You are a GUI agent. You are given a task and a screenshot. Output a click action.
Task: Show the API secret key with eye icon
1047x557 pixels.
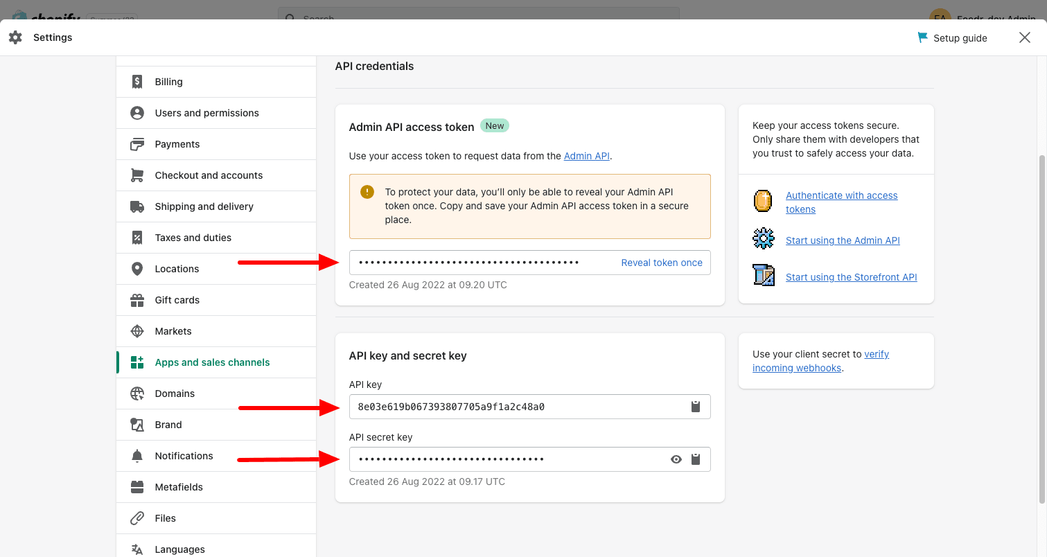(x=676, y=459)
